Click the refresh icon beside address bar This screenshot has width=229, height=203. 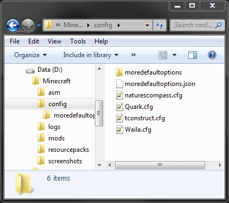coord(160,25)
